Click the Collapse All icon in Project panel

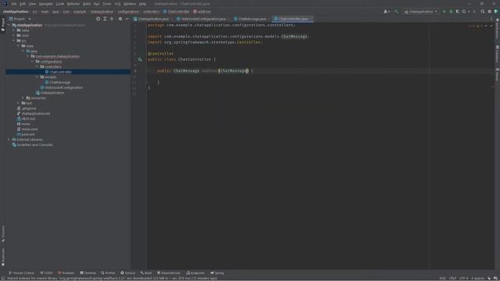pyautogui.click(x=112, y=19)
